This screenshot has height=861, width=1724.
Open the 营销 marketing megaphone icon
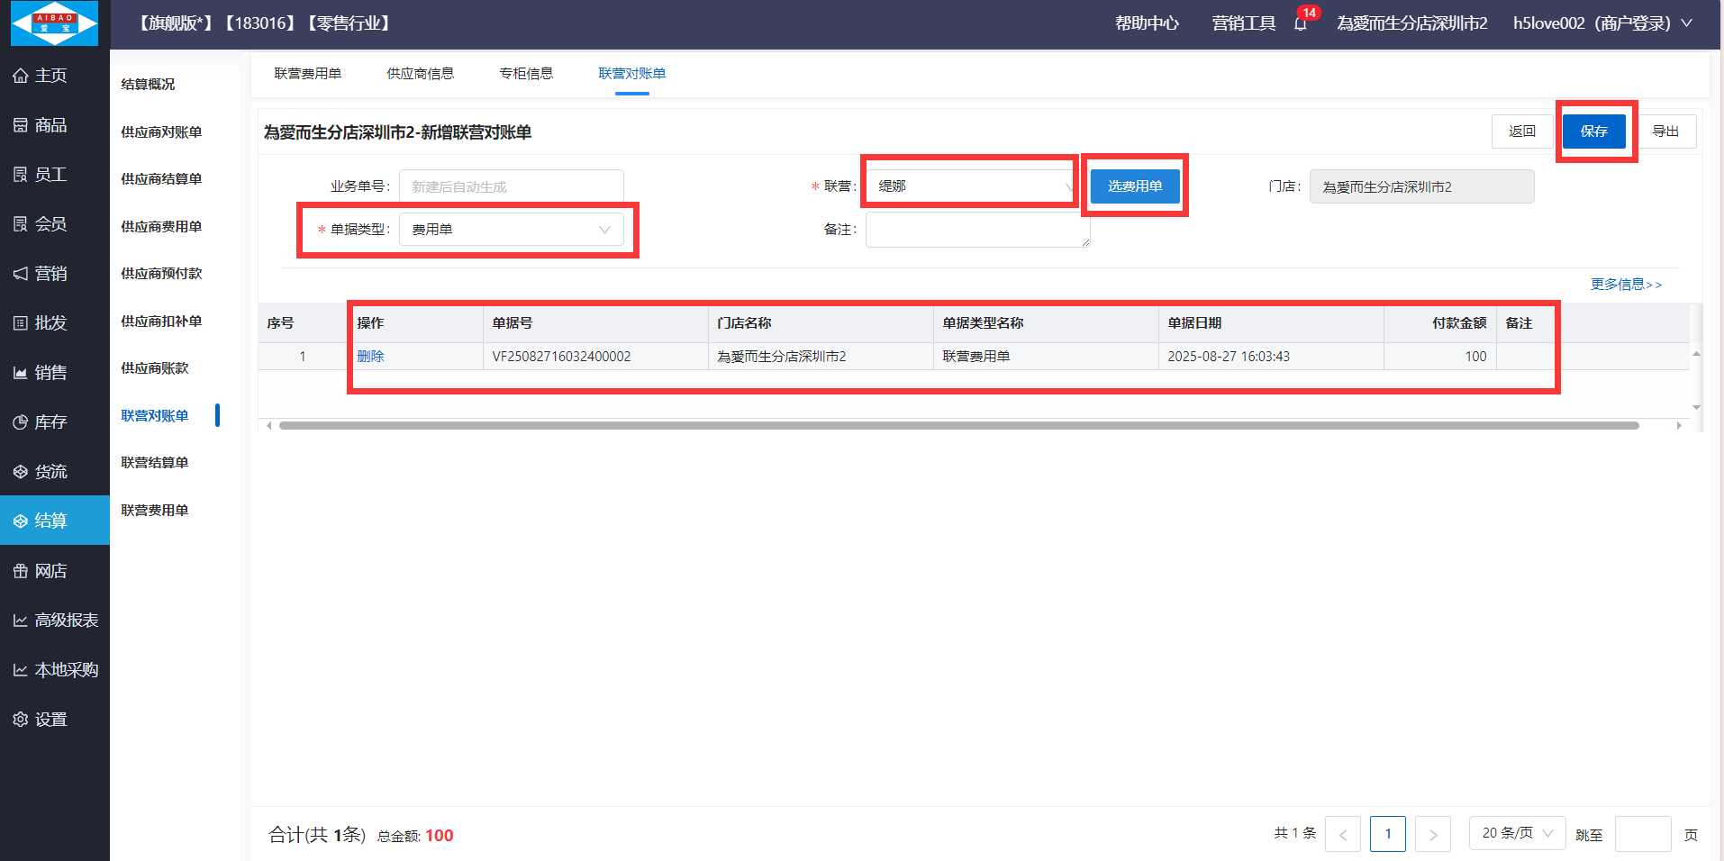21,274
